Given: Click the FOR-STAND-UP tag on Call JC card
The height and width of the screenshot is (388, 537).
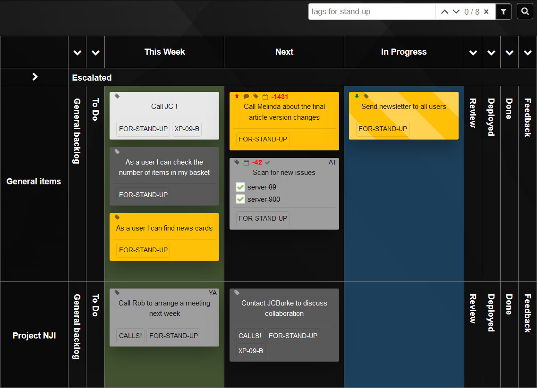Looking at the screenshot, I should (143, 129).
